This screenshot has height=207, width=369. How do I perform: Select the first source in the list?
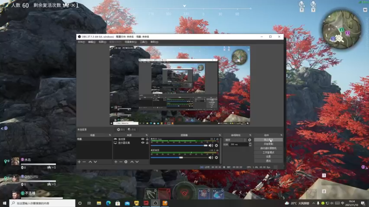coord(131,139)
